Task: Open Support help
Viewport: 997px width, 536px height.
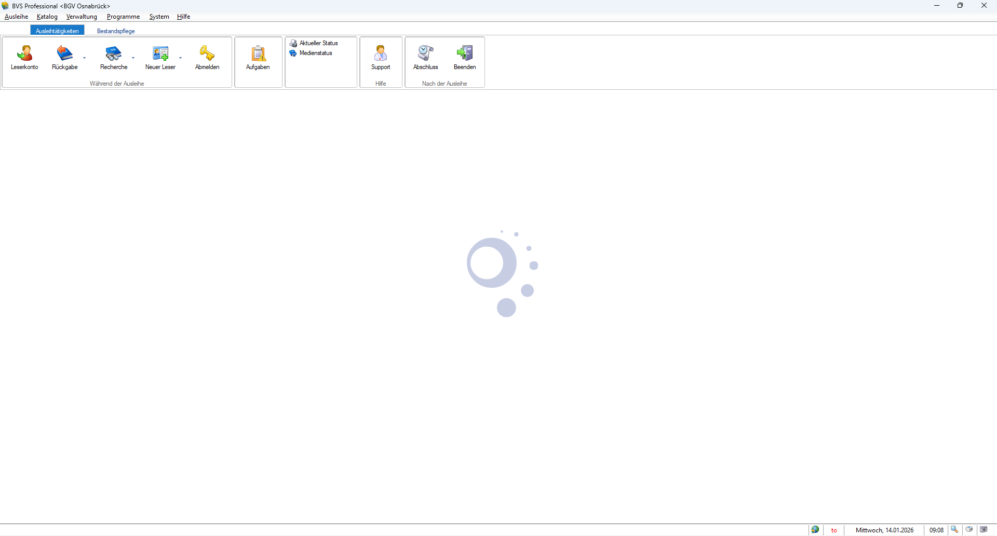Action: (381, 58)
